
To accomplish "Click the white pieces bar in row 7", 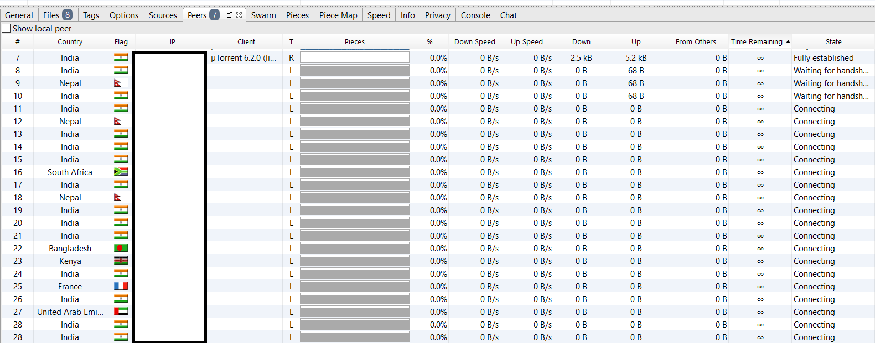I will coord(355,57).
